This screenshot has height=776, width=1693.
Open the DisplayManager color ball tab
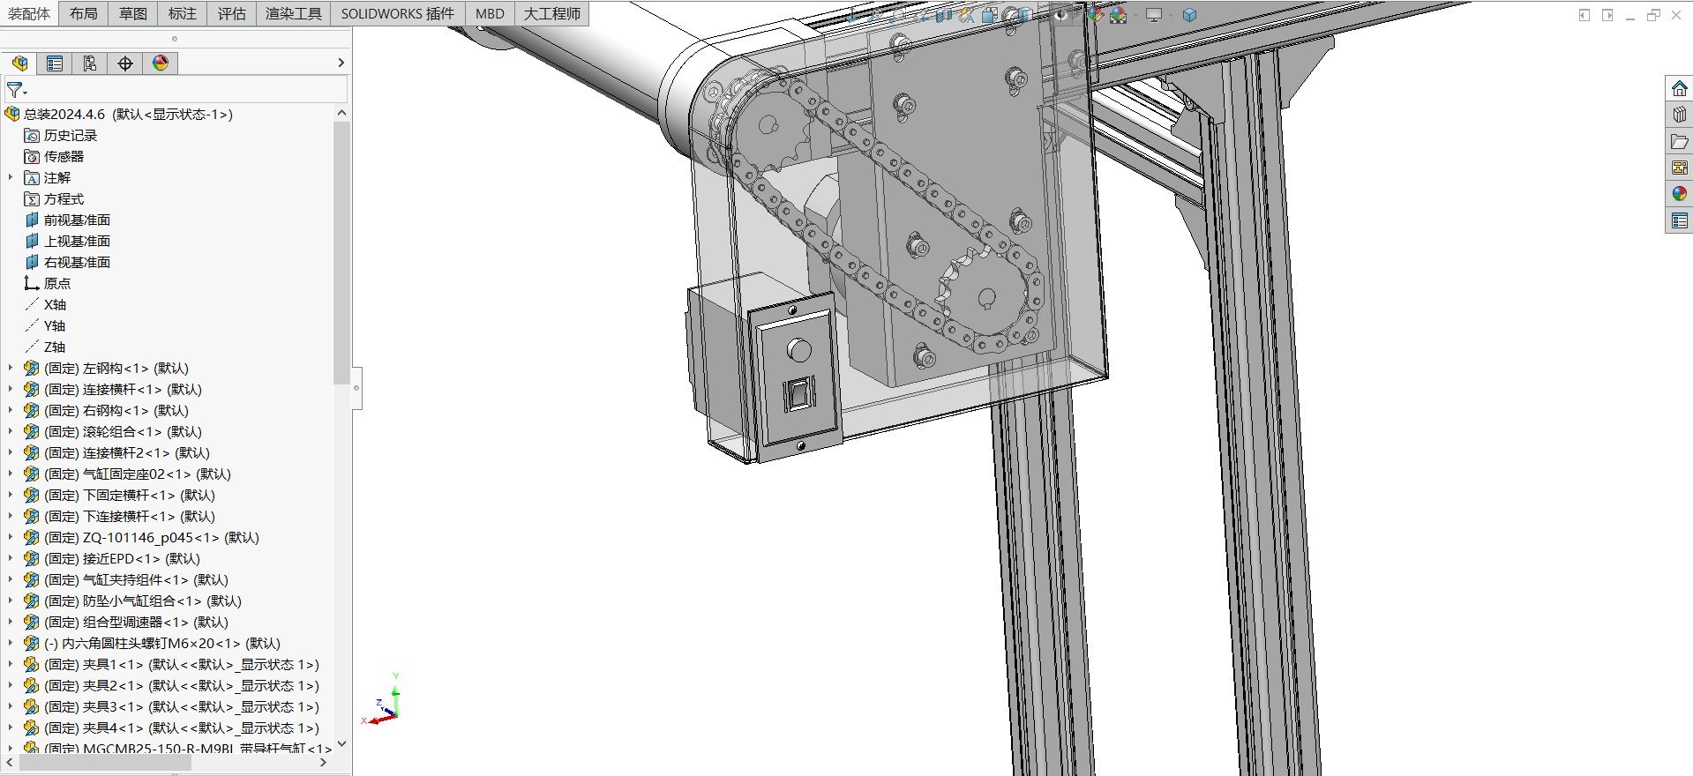[x=161, y=63]
